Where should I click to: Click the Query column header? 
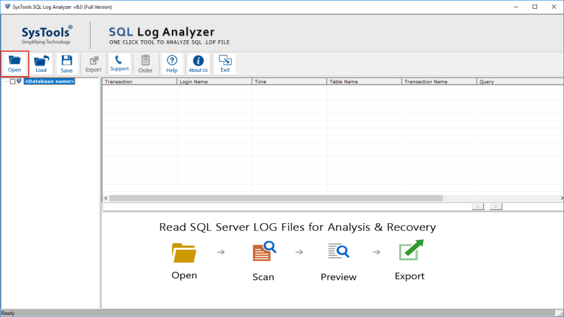click(x=517, y=82)
